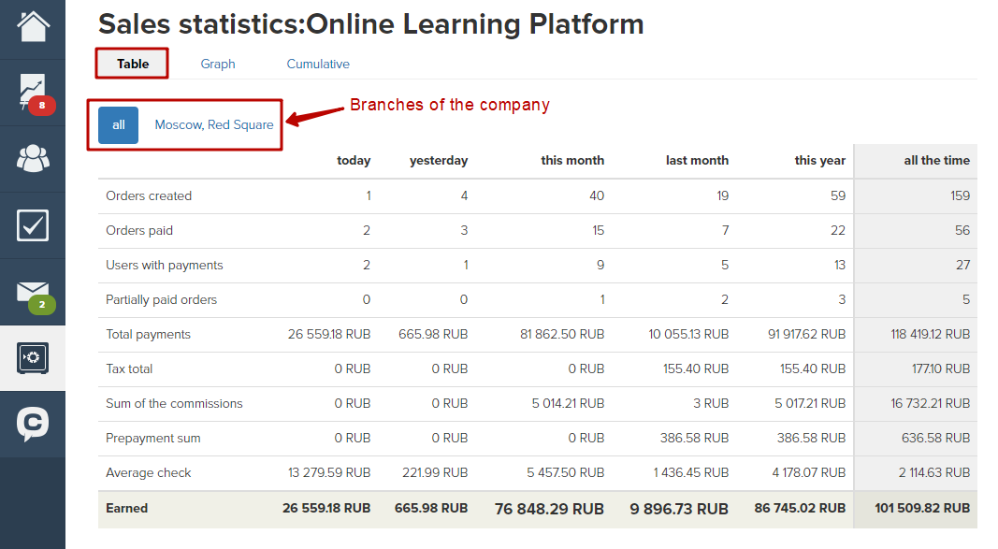
Task: Open the traffic chart icon with badge 8
Action: (x=33, y=94)
